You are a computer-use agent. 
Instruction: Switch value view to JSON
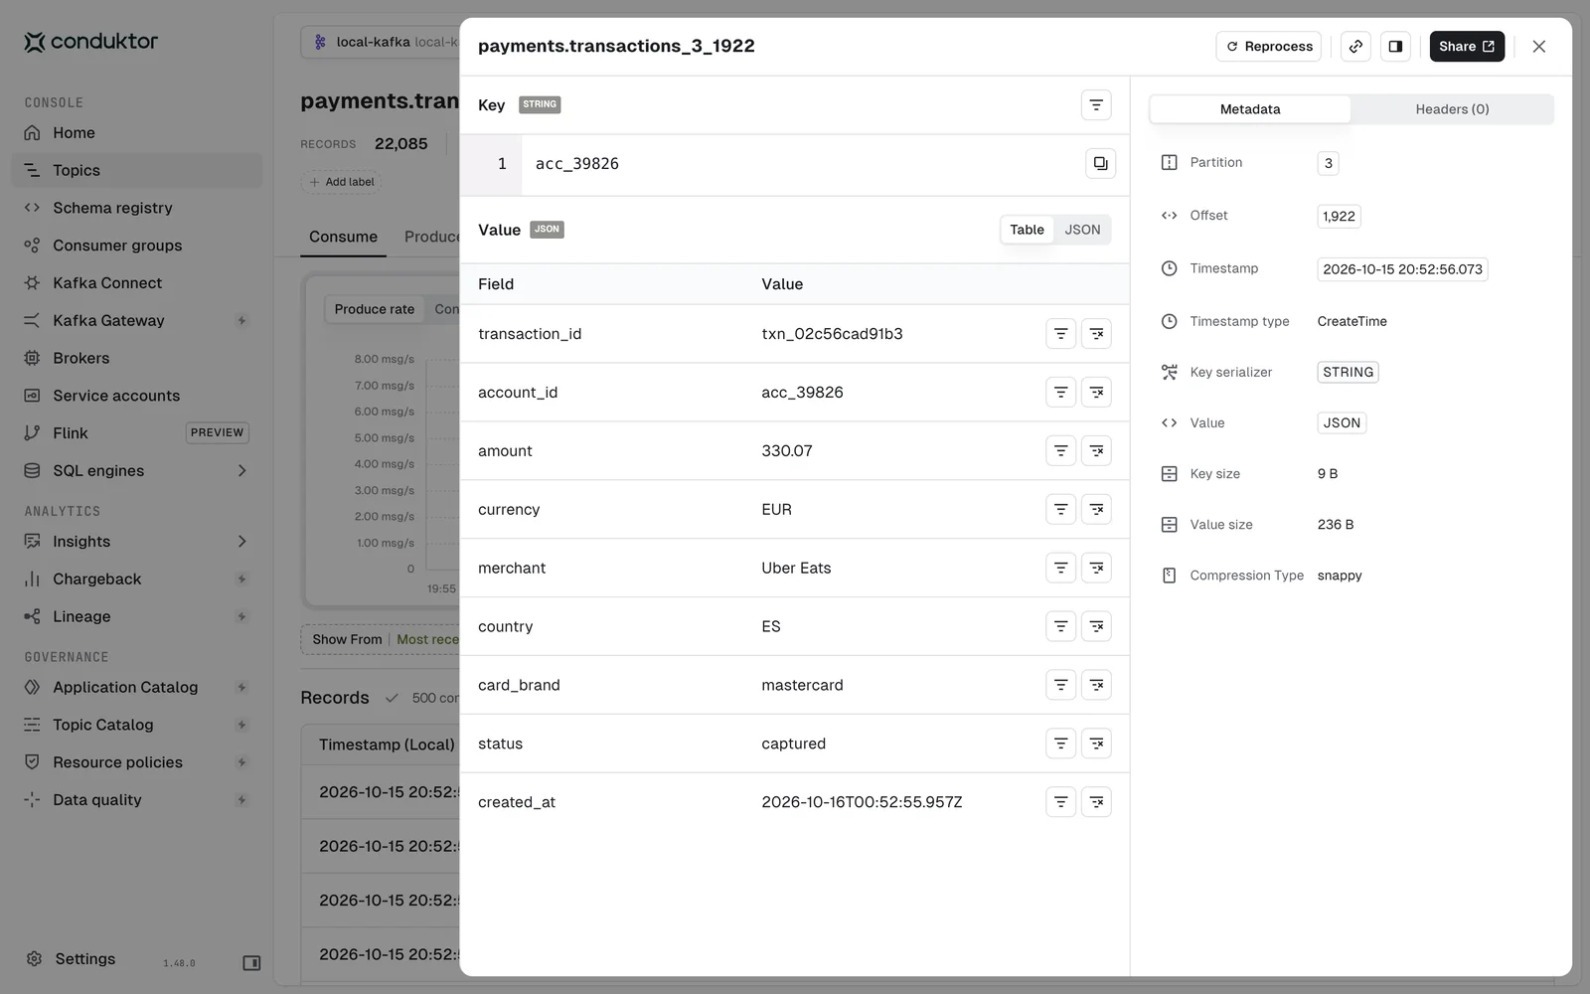click(1082, 230)
